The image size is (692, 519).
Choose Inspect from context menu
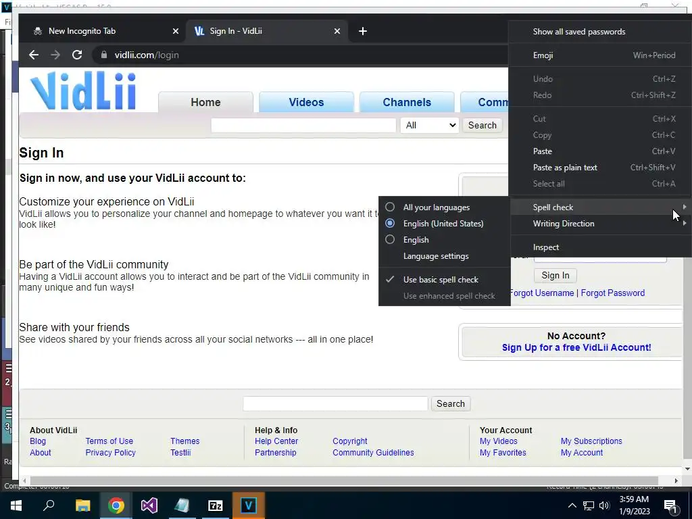(x=600, y=247)
